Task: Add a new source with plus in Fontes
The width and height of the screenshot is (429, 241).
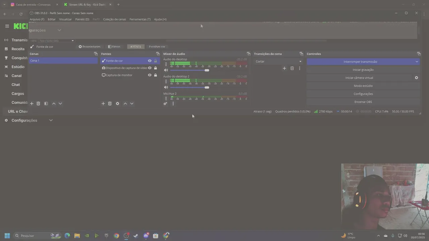Action: tap(103, 104)
